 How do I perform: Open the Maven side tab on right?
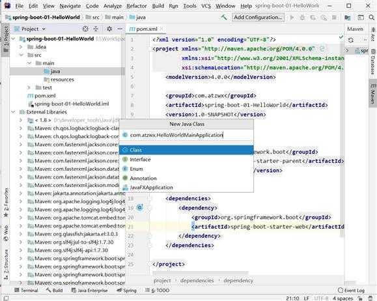372,93
